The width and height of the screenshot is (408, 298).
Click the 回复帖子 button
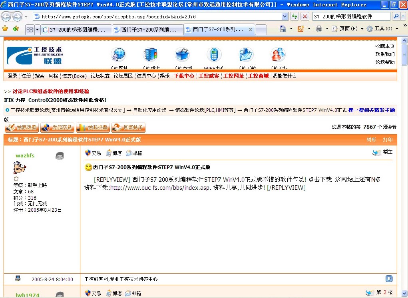point(128,127)
